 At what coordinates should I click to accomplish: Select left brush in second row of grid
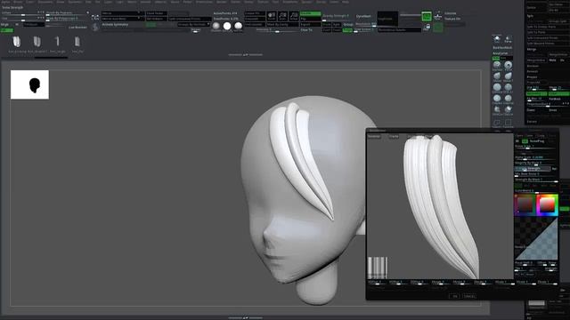(497, 76)
